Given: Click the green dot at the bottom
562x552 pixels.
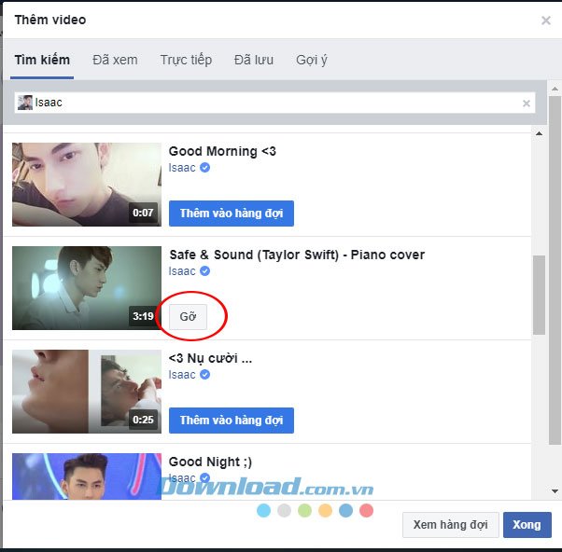Looking at the screenshot, I should [304, 510].
